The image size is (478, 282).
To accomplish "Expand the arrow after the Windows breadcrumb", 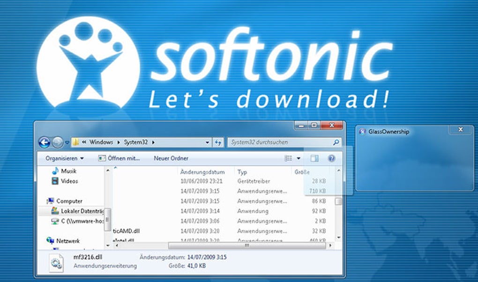I will [x=119, y=142].
